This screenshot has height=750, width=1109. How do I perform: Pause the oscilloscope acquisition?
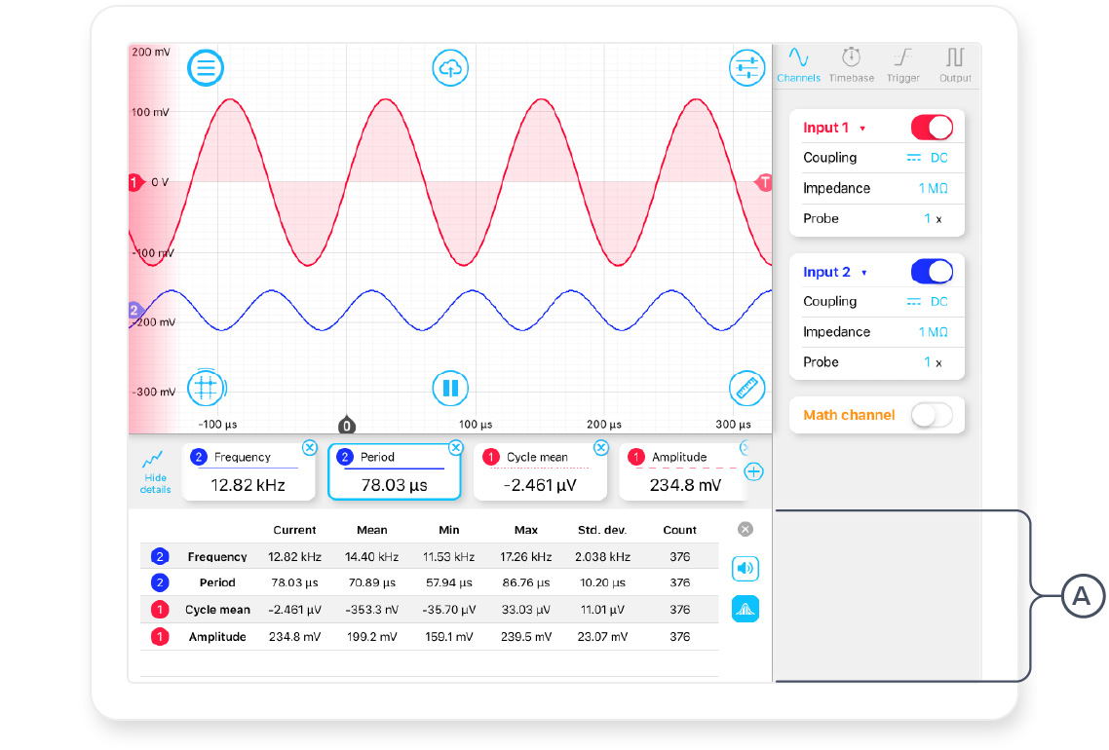[x=450, y=389]
